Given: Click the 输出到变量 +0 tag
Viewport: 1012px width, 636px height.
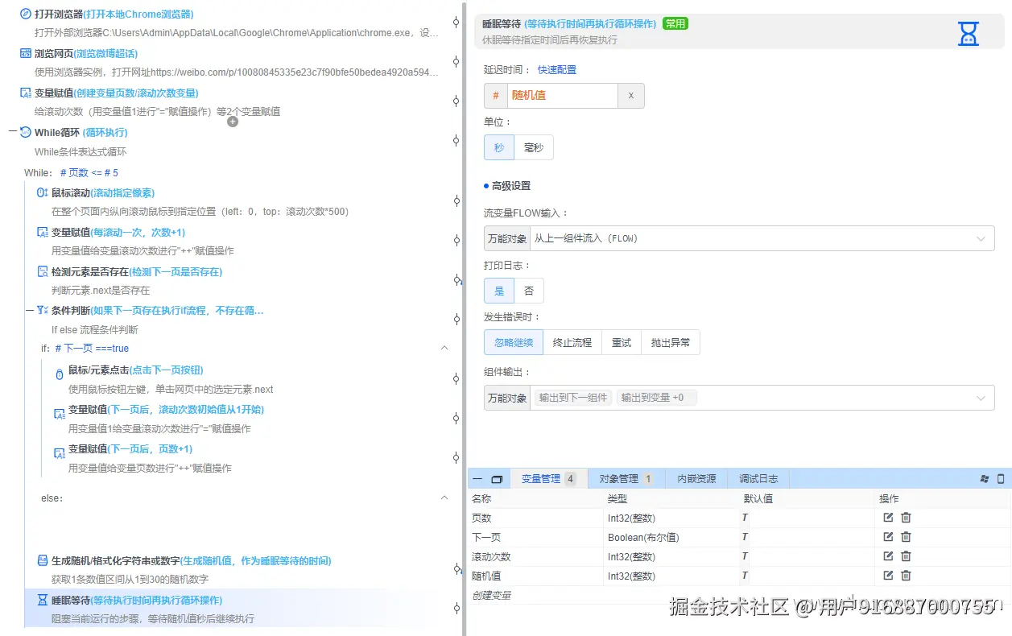Looking at the screenshot, I should [657, 398].
